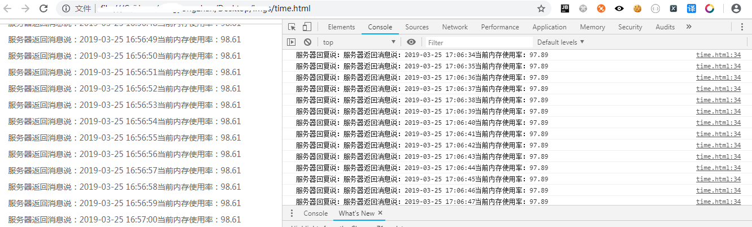752x227 pixels.
Task: Open time.html:34 link for the 17:06:47 log
Action: 718,202
